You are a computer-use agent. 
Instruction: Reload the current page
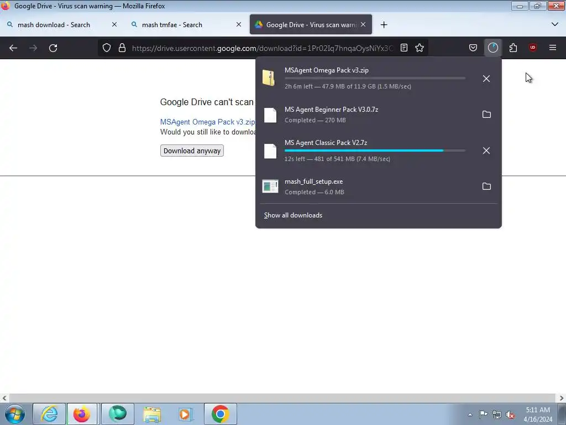pyautogui.click(x=53, y=48)
